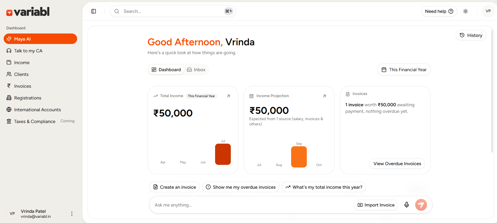This screenshot has width=497, height=223.
Task: Open Total Income details arrow icon
Action: click(228, 96)
